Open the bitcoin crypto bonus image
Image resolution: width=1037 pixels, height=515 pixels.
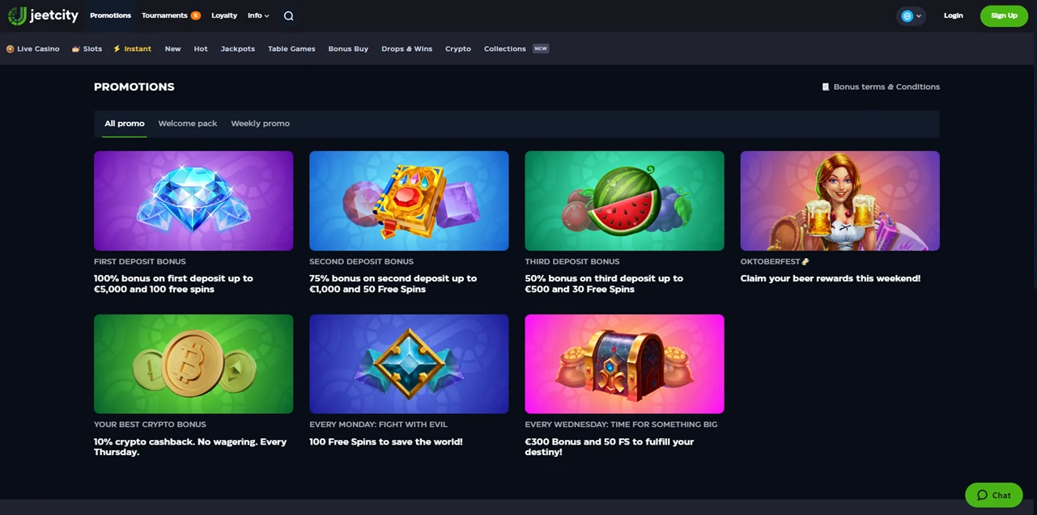pos(193,364)
